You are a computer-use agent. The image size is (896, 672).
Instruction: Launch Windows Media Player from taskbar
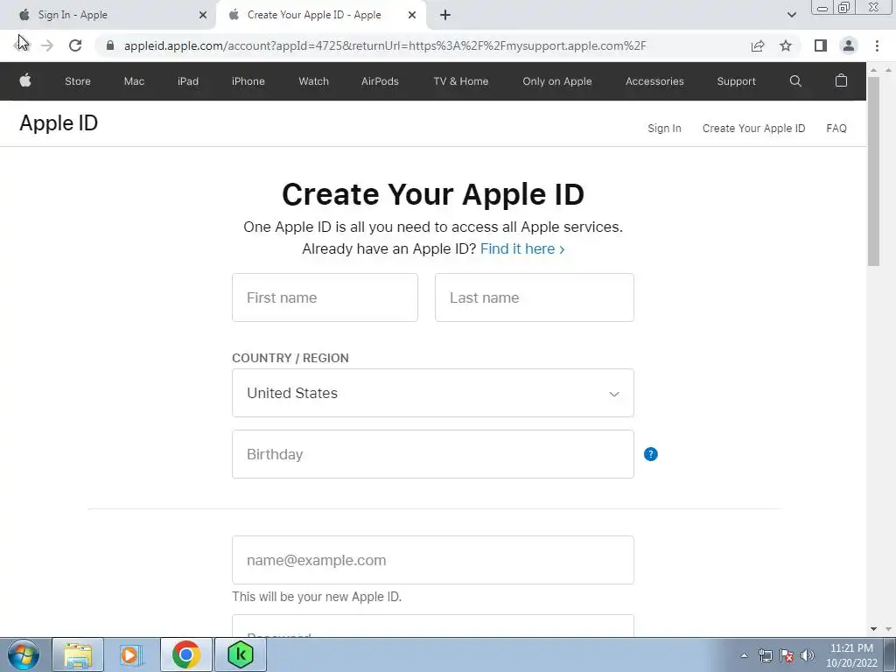(131, 654)
